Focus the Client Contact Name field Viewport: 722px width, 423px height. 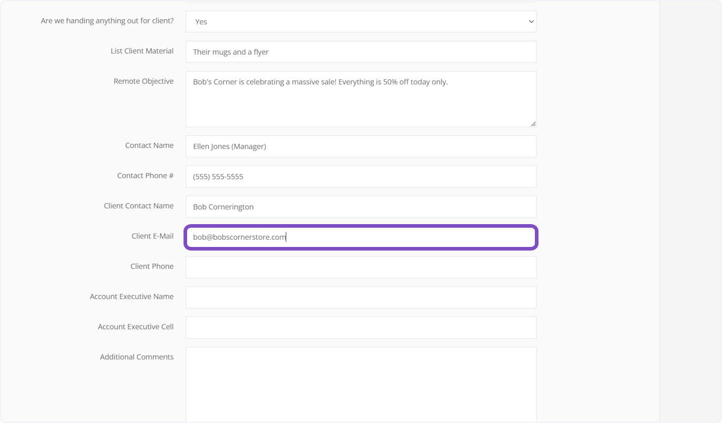[x=360, y=207]
